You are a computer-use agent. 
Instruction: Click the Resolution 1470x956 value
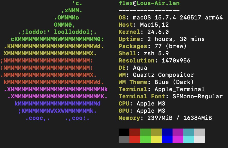click(176, 61)
